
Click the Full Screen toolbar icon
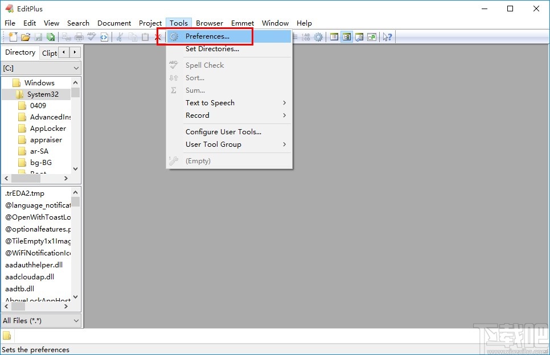point(372,37)
